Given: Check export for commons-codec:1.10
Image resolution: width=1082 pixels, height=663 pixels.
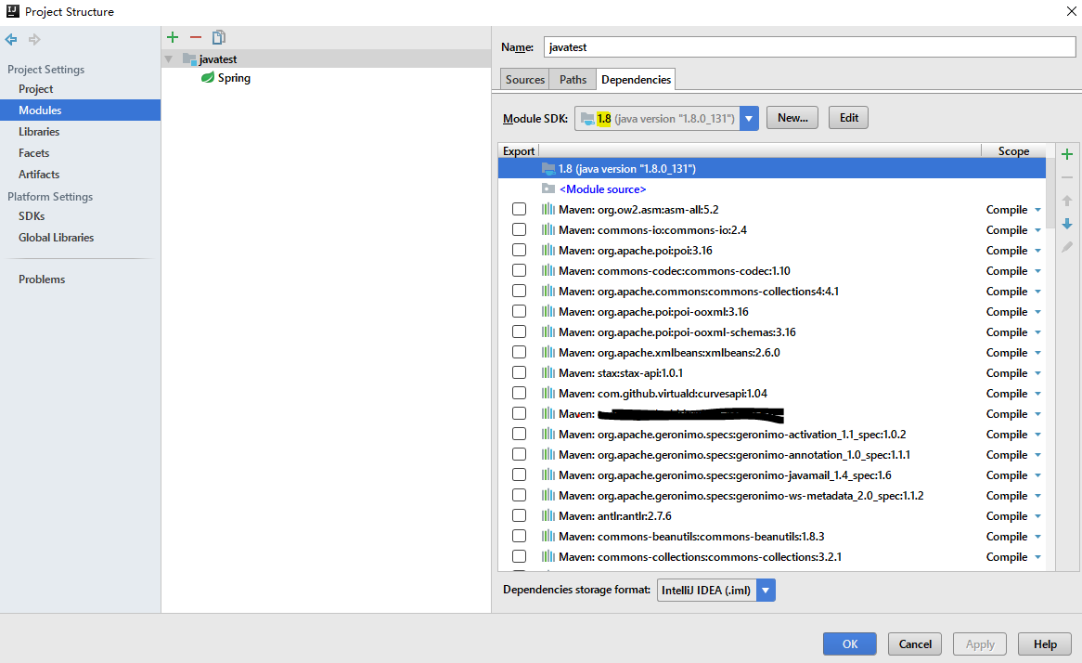Looking at the screenshot, I should pyautogui.click(x=519, y=270).
